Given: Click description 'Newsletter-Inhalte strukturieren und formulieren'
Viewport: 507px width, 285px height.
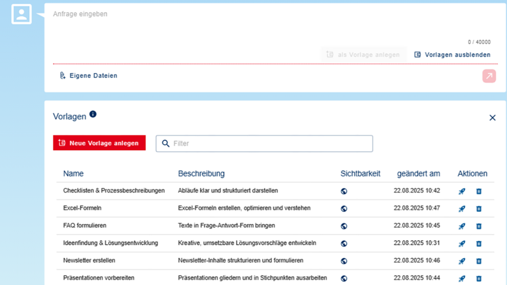Looking at the screenshot, I should [241, 260].
